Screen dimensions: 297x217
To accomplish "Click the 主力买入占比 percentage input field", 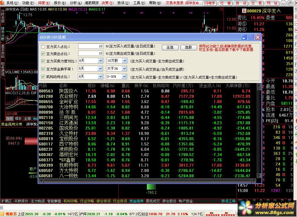I will 91,46.
